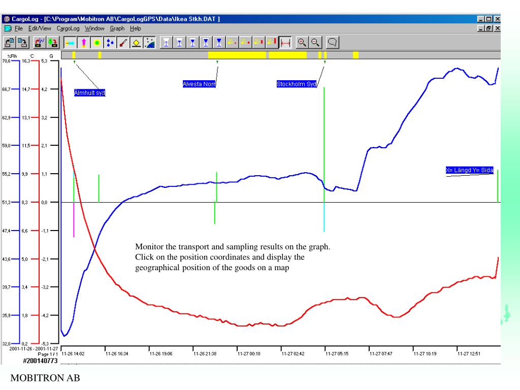Toggle the yellow circle with green dot icon
Viewport: 520px width, 390px height.
click(97, 43)
